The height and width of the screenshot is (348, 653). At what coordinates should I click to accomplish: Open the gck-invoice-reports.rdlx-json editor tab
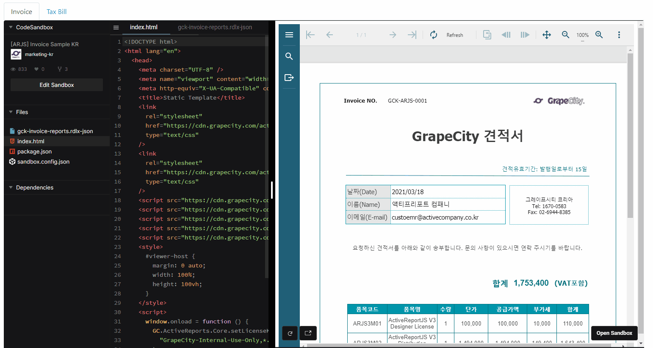(215, 27)
